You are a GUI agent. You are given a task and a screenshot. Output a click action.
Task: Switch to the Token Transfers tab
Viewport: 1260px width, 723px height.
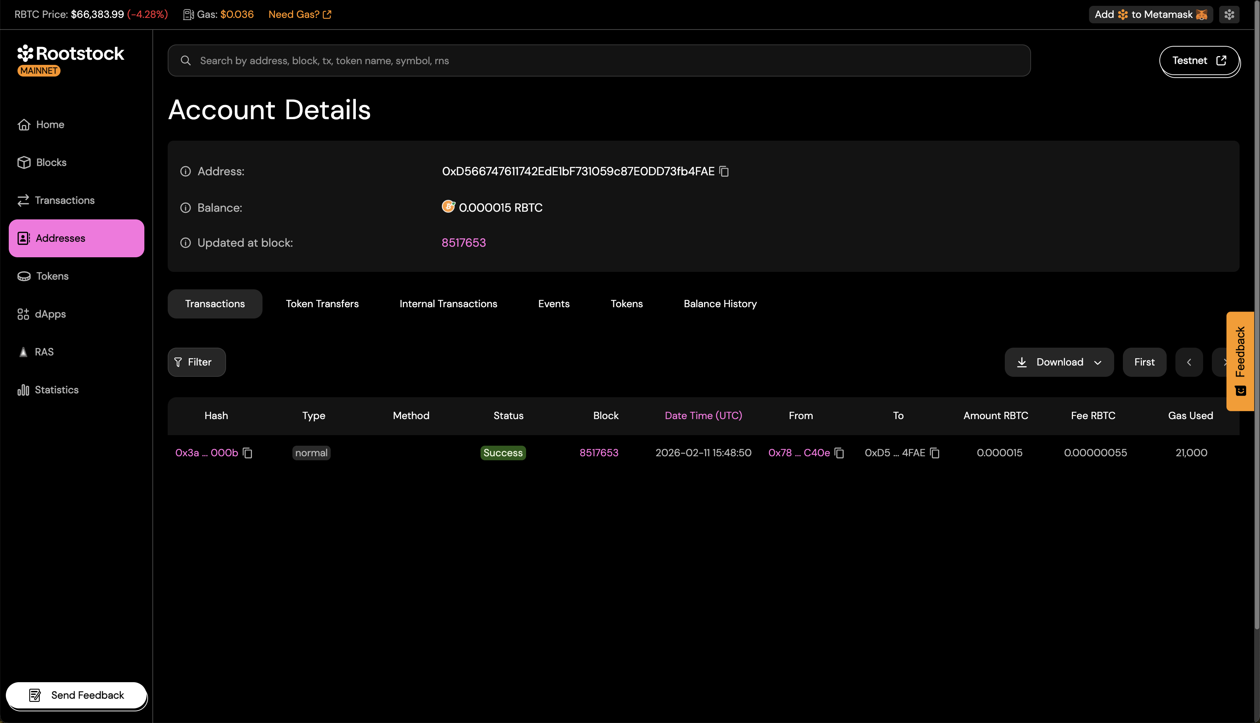322,304
